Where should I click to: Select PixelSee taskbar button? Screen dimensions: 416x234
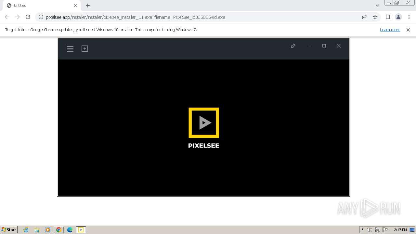click(81, 230)
